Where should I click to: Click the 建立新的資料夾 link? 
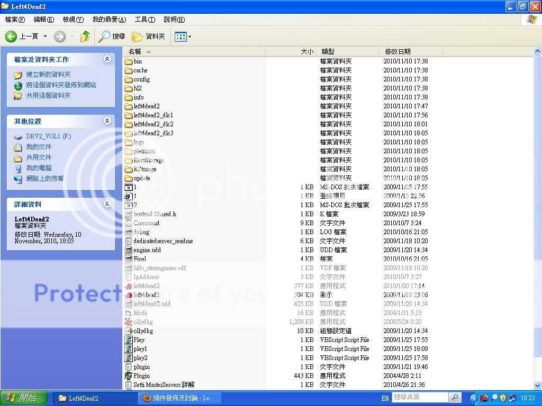48,75
